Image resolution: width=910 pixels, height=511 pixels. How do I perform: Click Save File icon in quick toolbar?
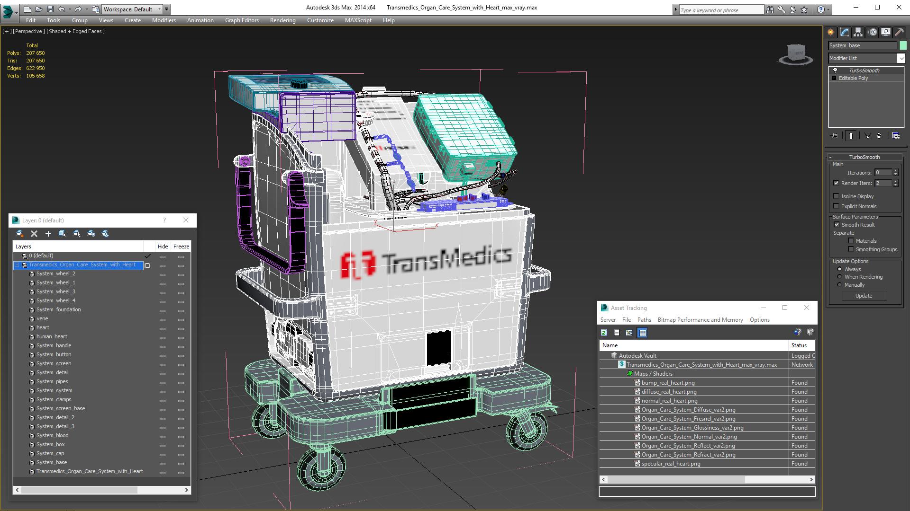pos(50,9)
